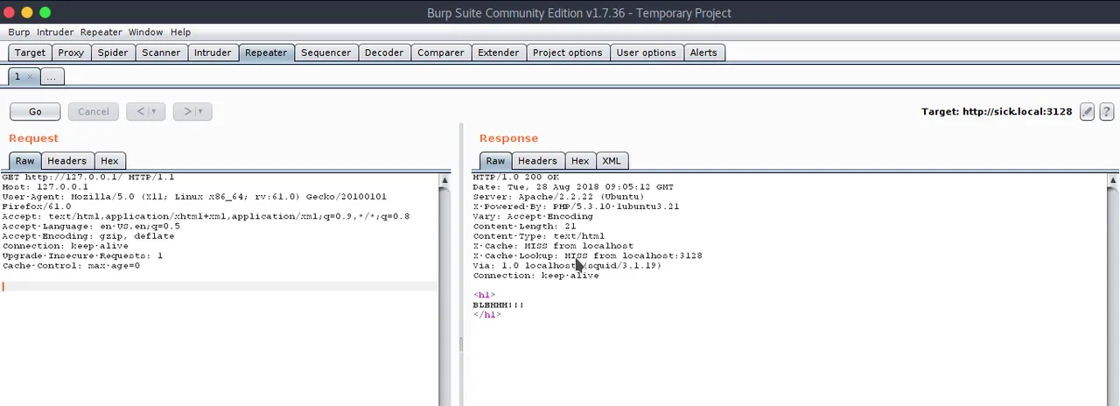Viewport: 1120px width, 406px height.
Task: Select the Request Hex view tab
Action: [109, 161]
